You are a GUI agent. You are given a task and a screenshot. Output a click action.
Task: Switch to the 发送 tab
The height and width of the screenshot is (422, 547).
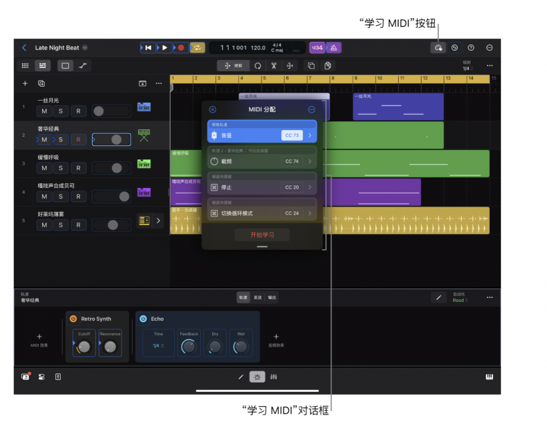pos(257,297)
